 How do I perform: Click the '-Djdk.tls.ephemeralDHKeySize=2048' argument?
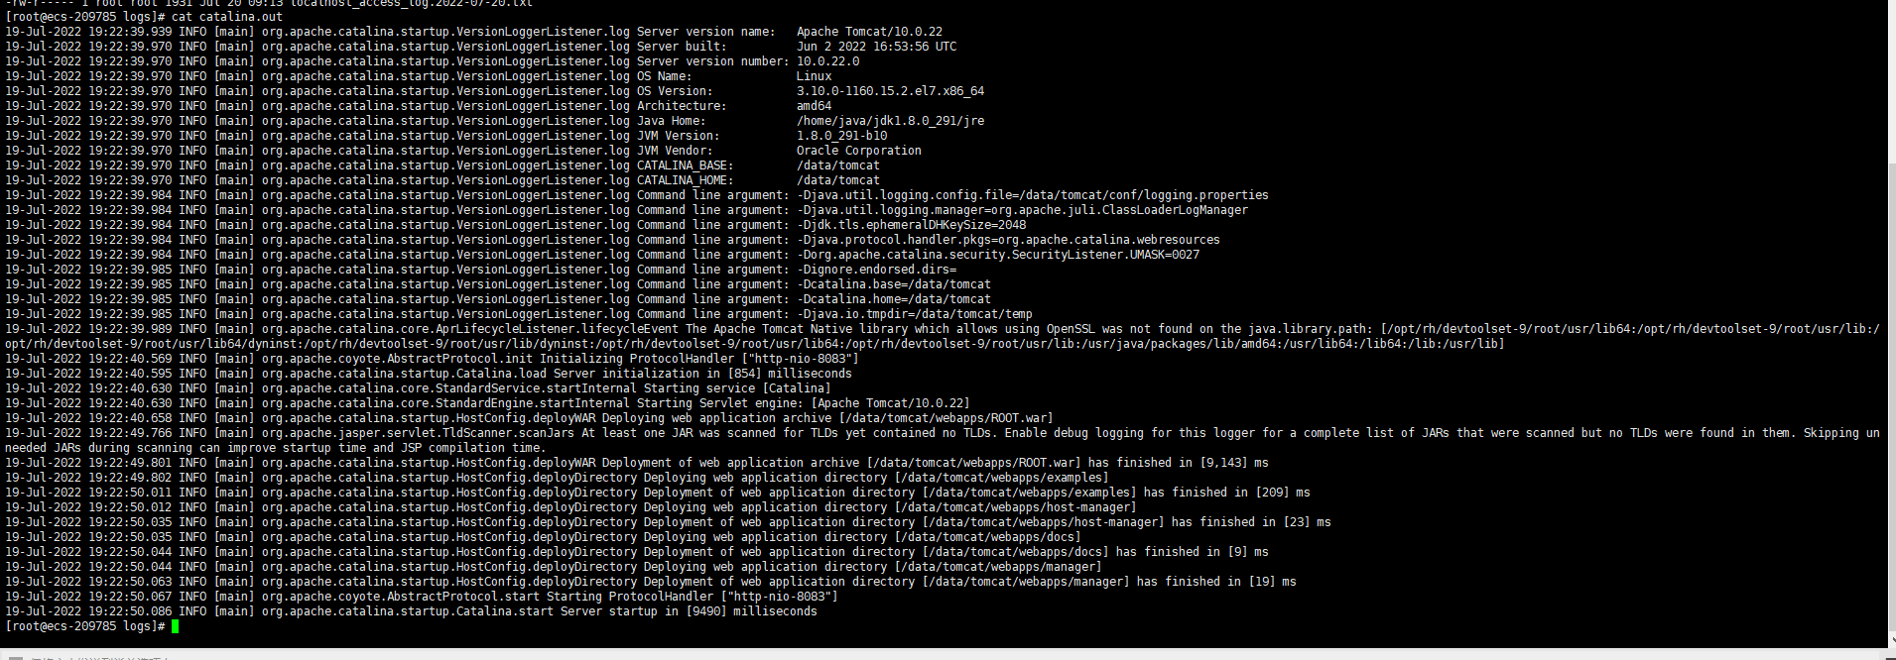911,225
